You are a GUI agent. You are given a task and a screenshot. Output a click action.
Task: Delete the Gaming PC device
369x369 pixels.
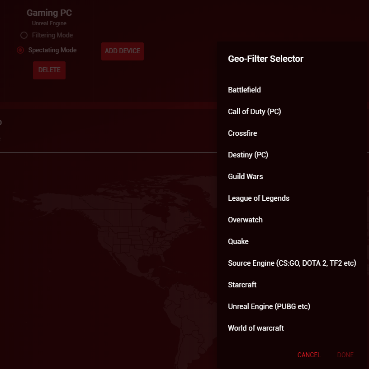[49, 70]
